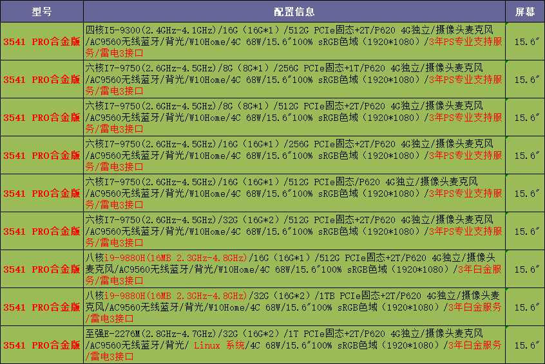Select model cell in i9-9880H 16G row

42,269
